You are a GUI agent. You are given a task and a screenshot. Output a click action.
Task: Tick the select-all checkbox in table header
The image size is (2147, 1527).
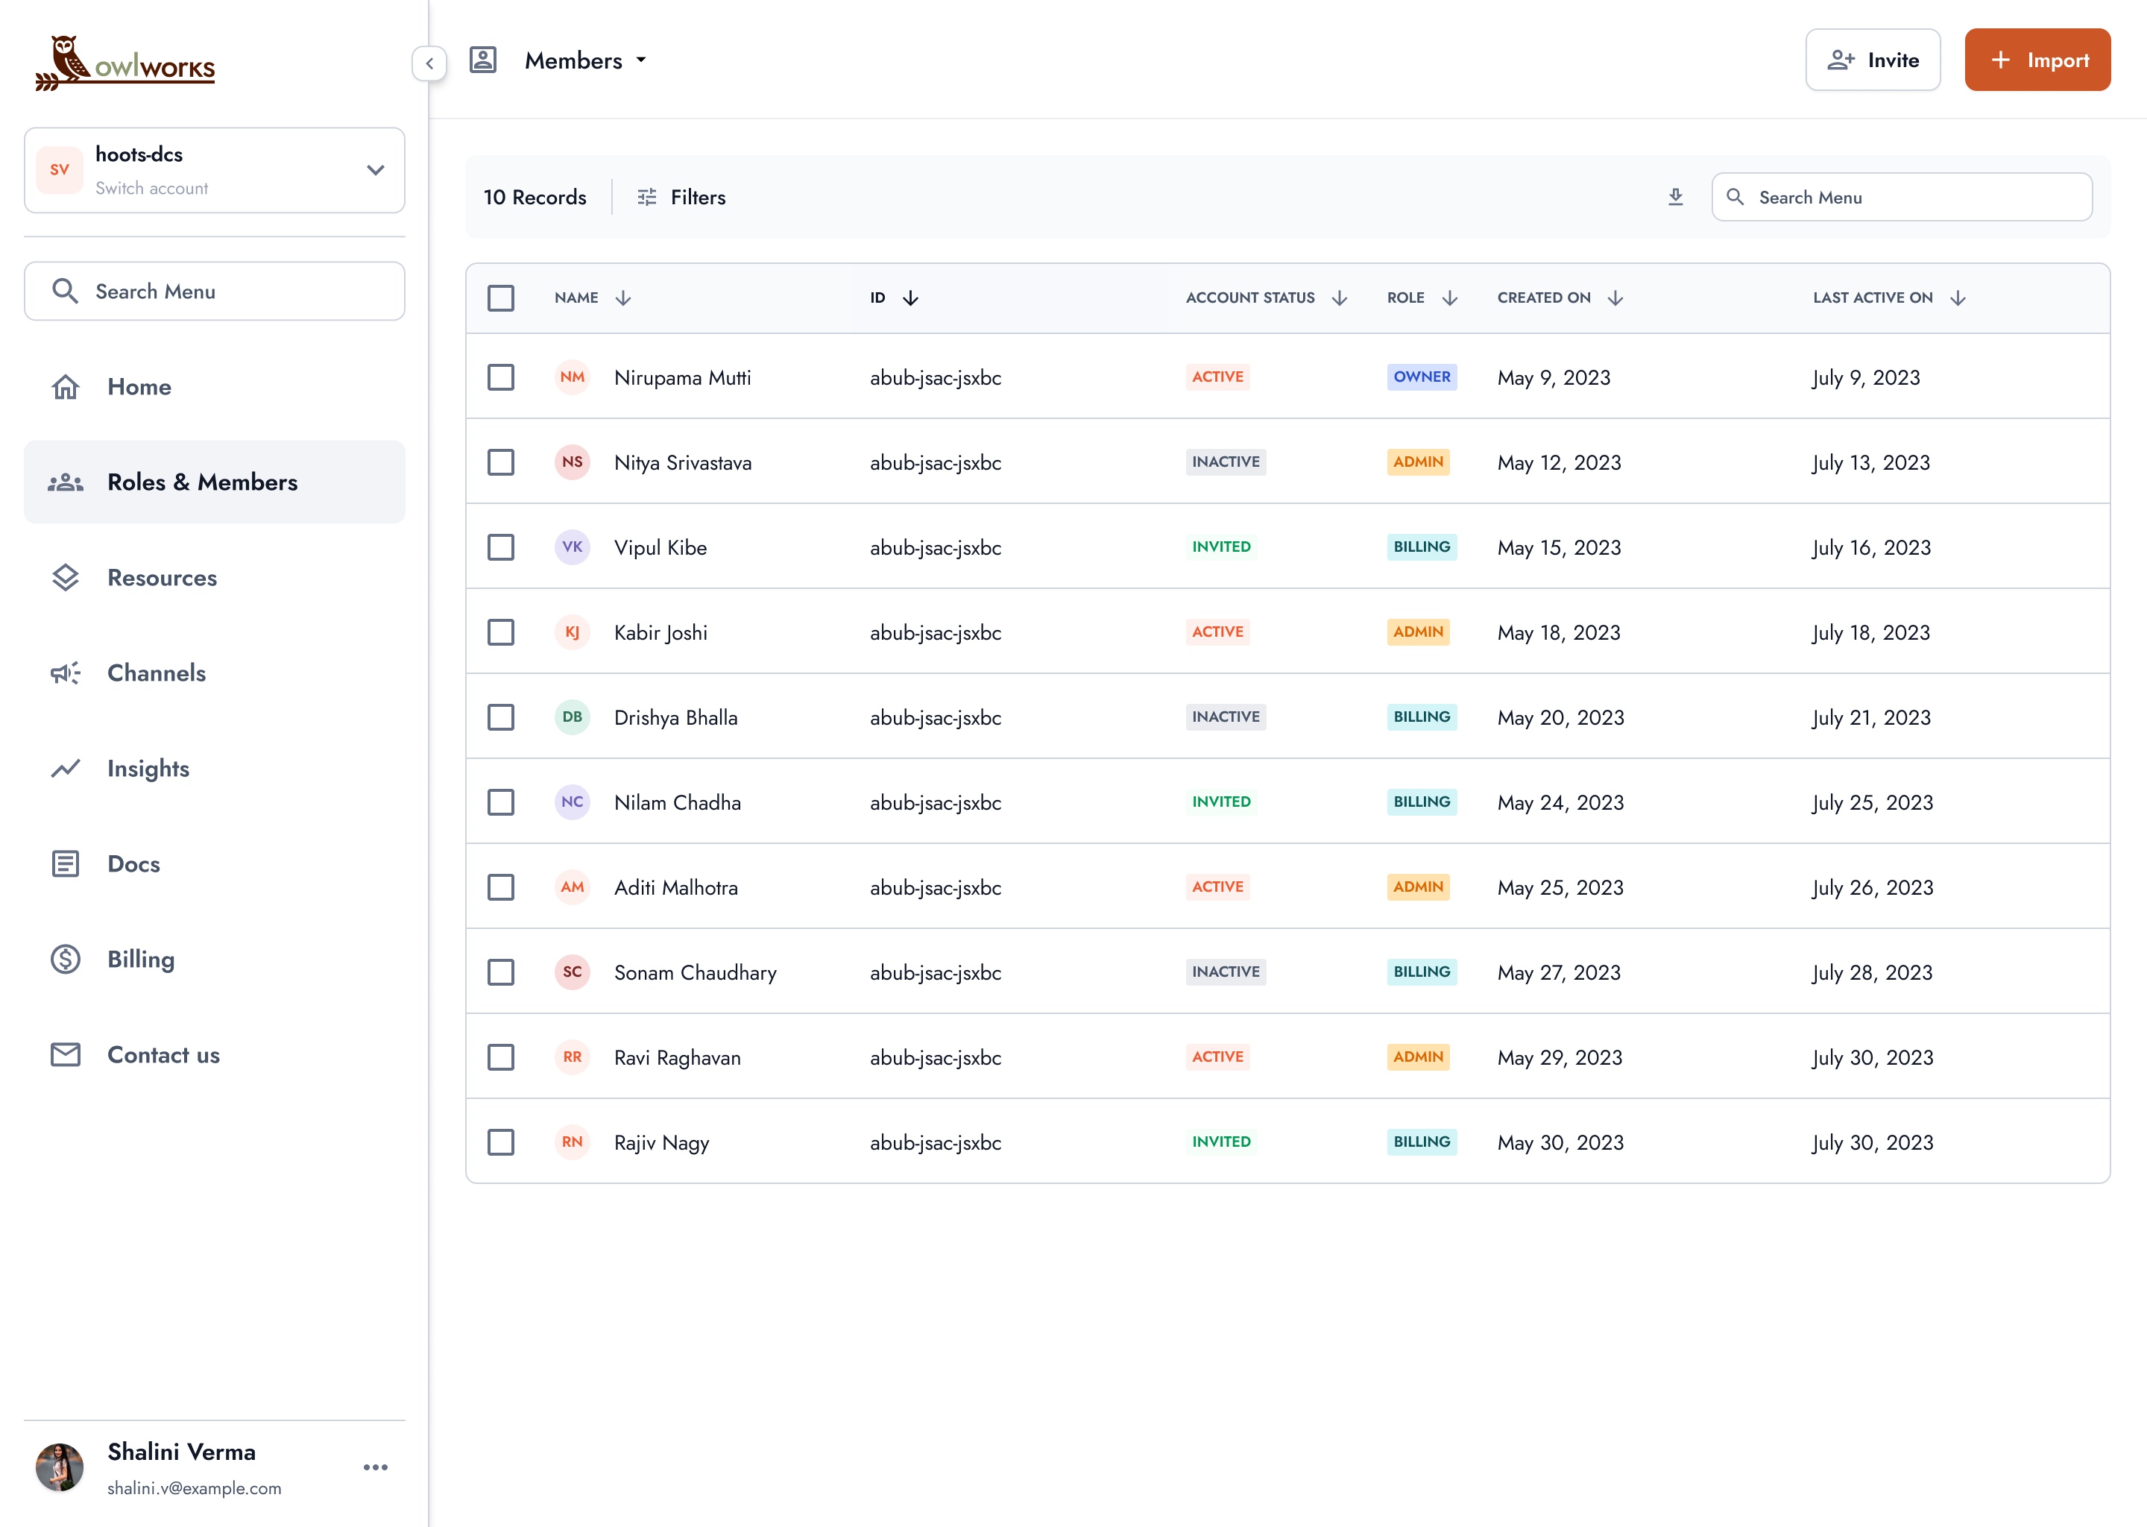pos(501,298)
